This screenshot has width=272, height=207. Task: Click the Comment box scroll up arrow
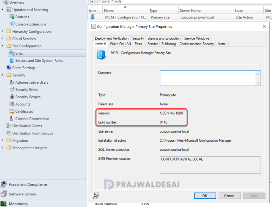(x=258, y=74)
